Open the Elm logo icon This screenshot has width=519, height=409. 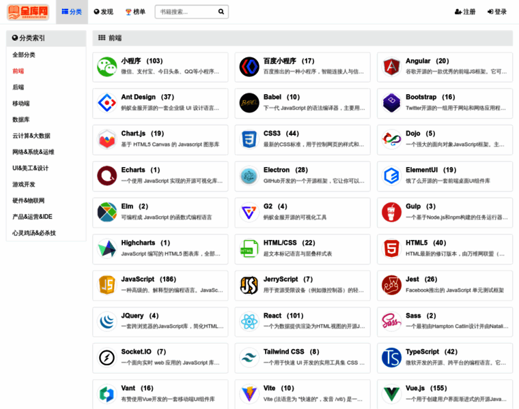107,212
